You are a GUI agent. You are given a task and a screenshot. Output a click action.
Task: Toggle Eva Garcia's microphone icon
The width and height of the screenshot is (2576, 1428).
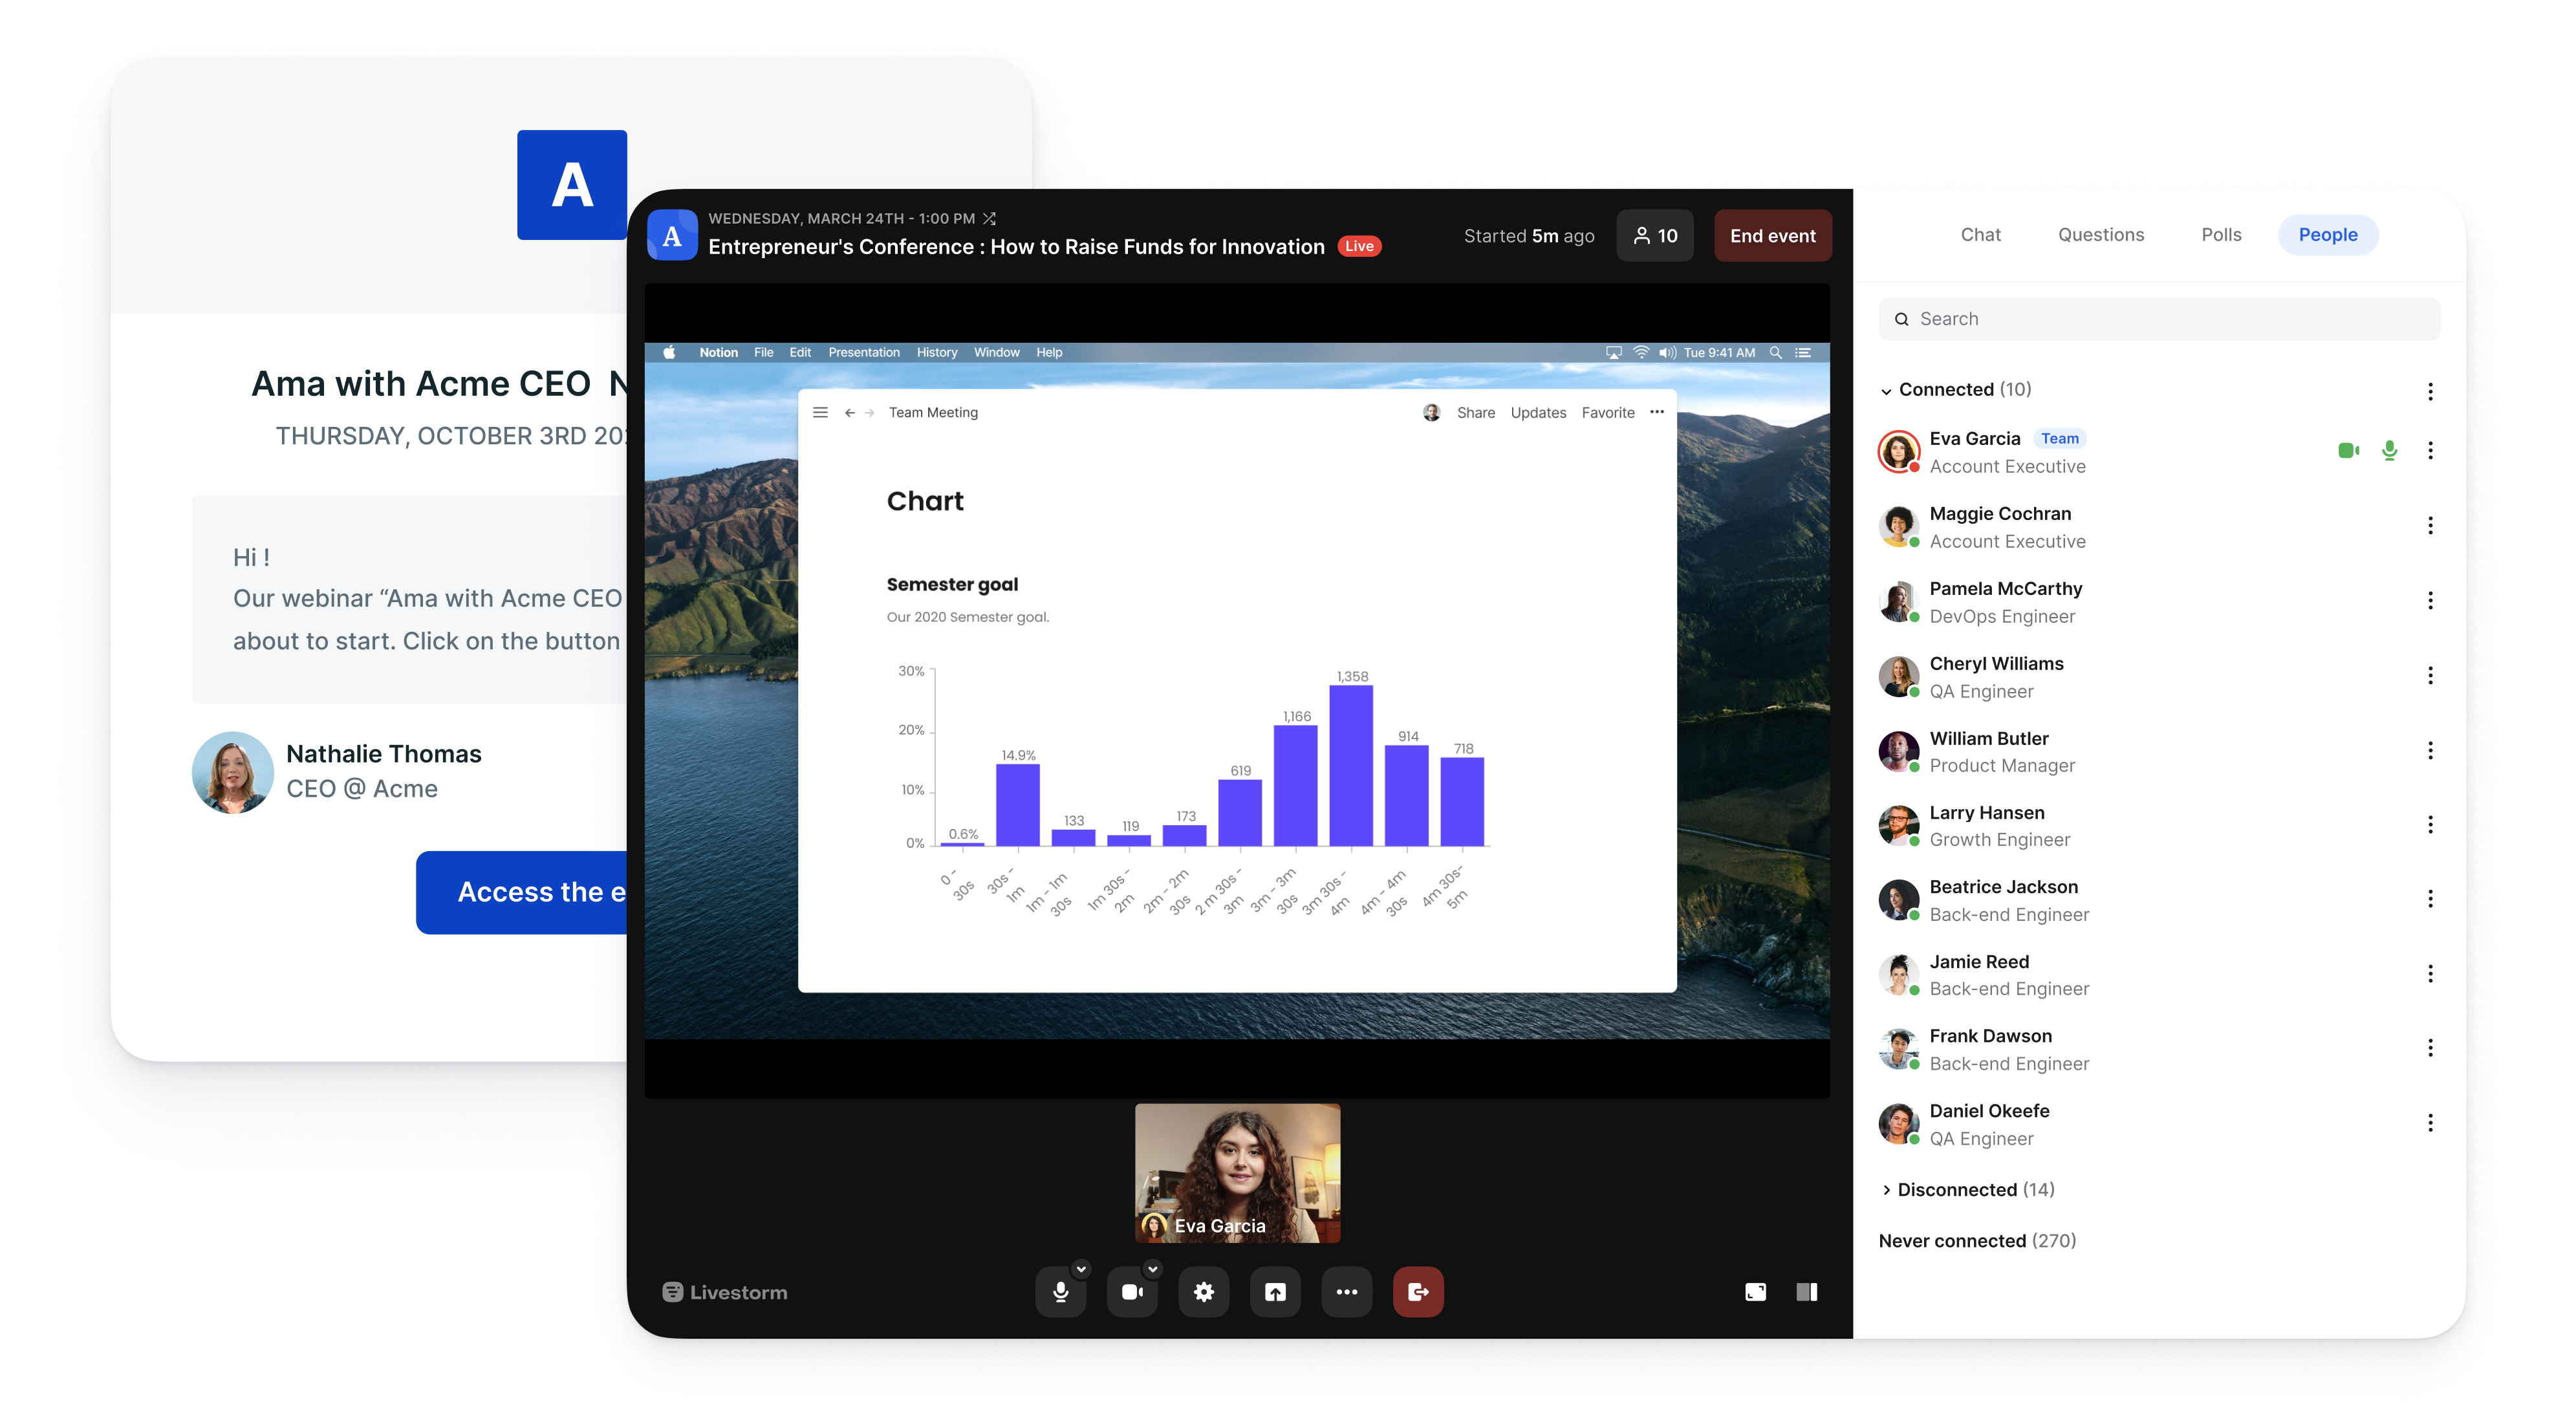click(x=2390, y=451)
